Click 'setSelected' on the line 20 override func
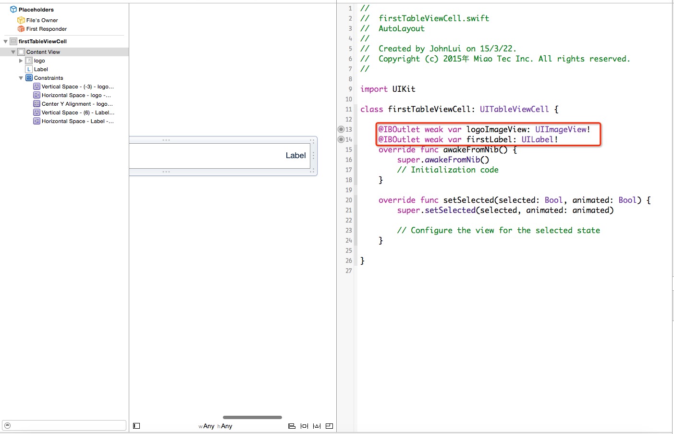This screenshot has width=674, height=434. (x=468, y=200)
